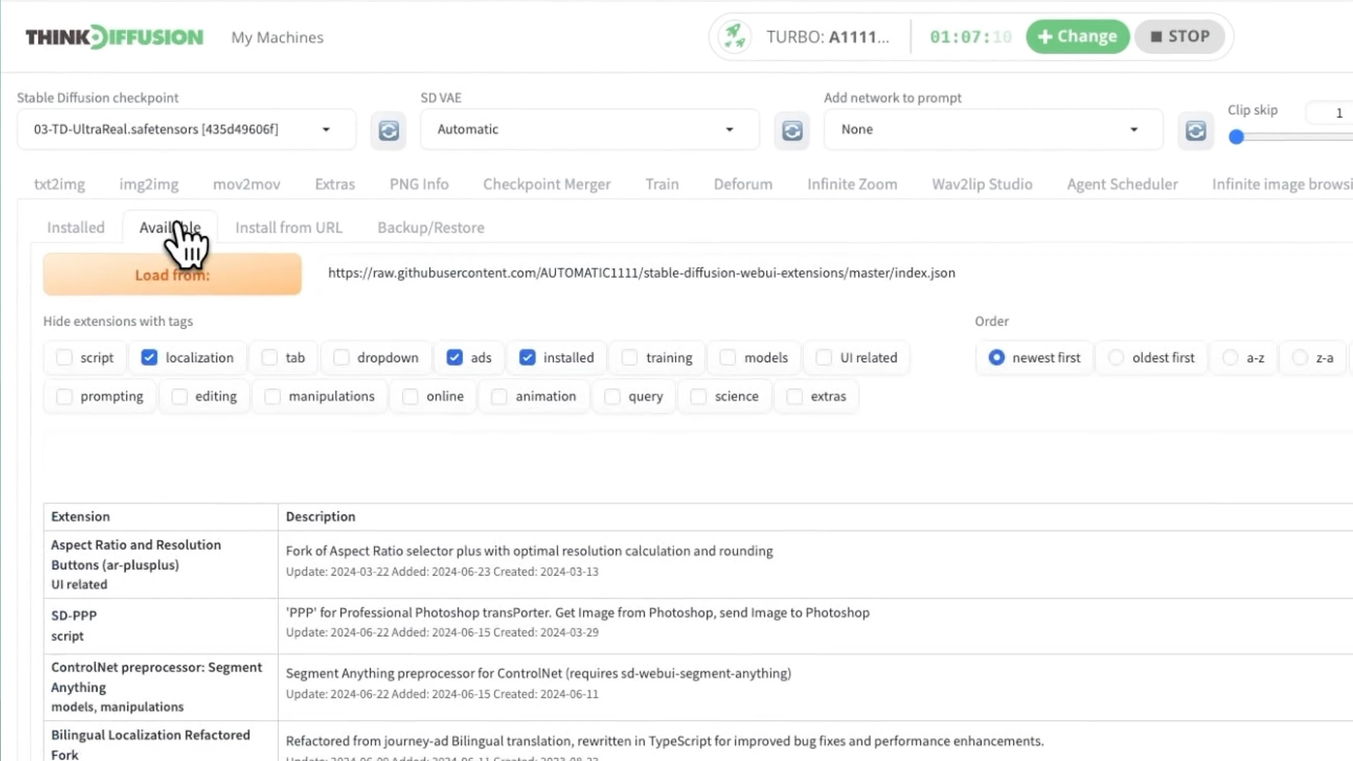
Task: Click the ThinkDiffusion logo
Action: (114, 37)
